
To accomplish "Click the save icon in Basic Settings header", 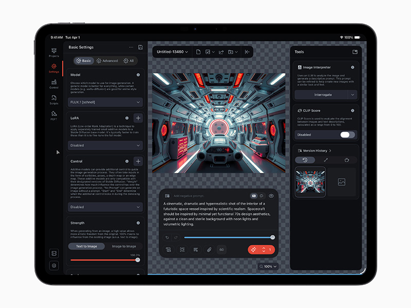I will click(140, 47).
